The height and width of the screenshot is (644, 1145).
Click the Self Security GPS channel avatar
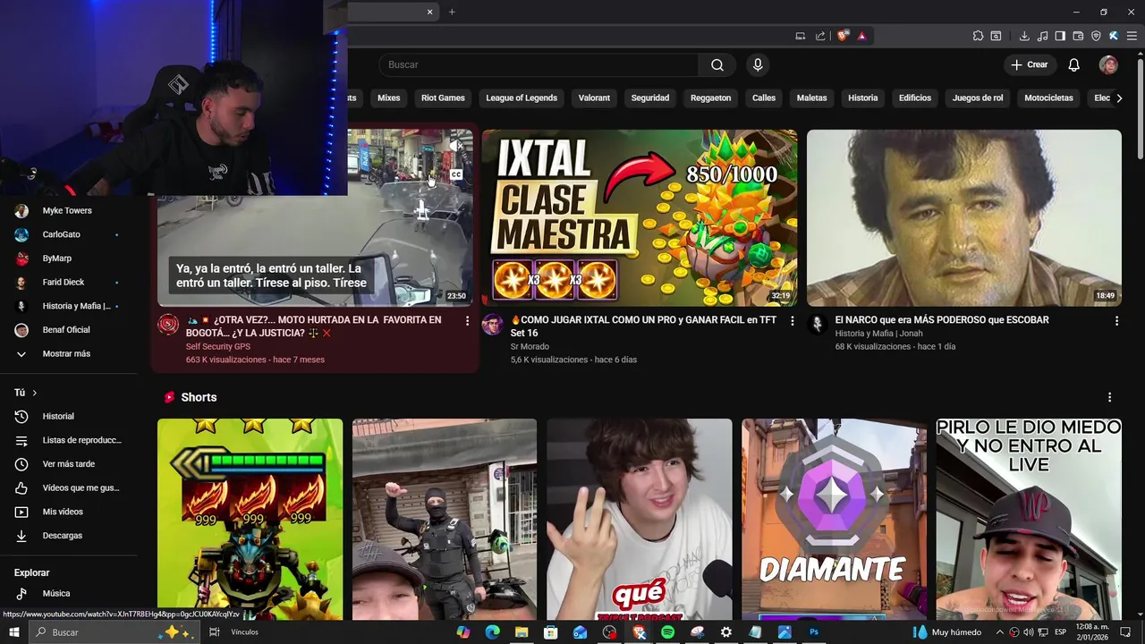168,324
